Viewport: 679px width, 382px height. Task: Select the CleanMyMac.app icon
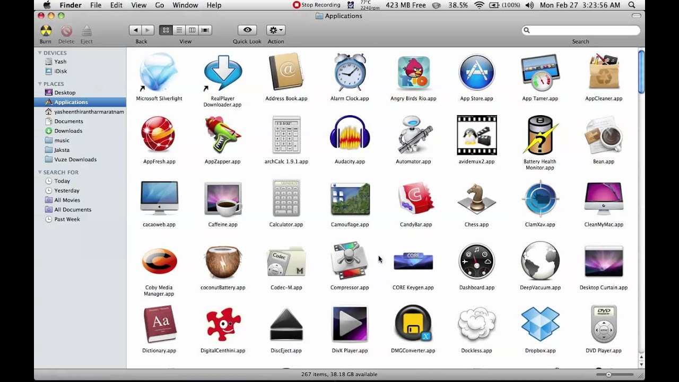(x=604, y=198)
